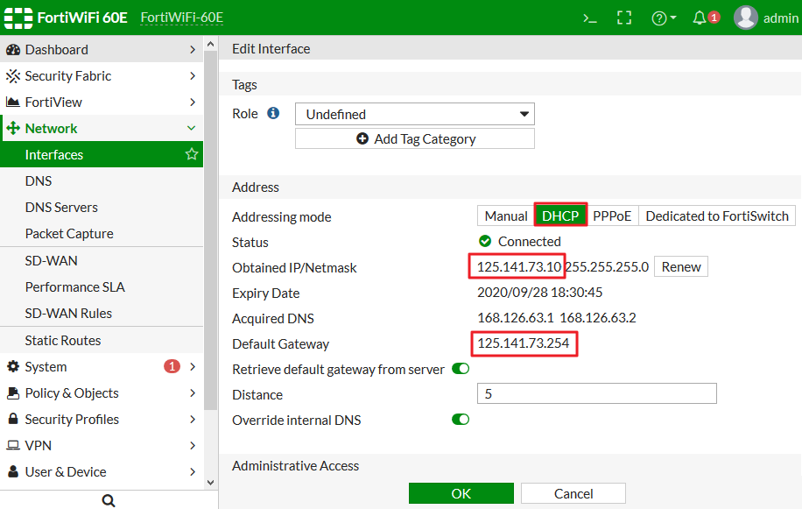The width and height of the screenshot is (802, 509).
Task: Click the Expiry Date value
Action: (x=539, y=292)
